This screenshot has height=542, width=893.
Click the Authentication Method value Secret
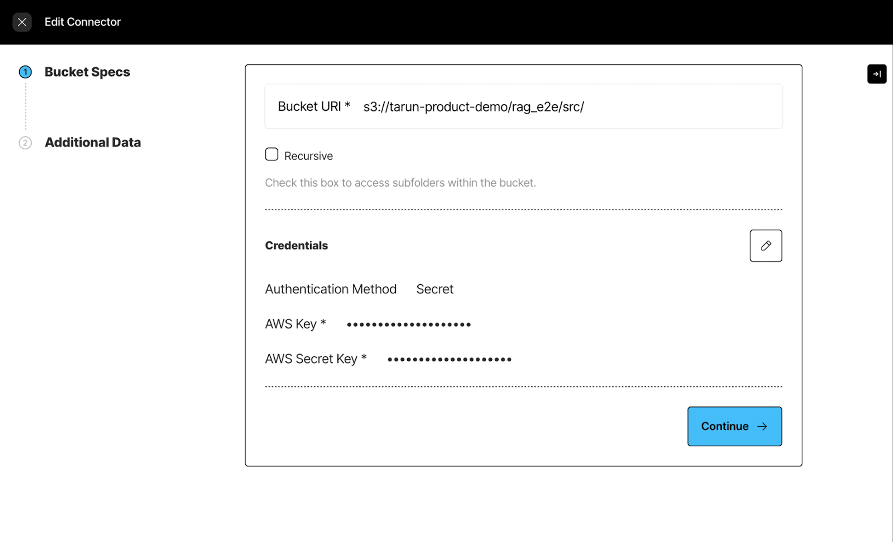point(435,289)
